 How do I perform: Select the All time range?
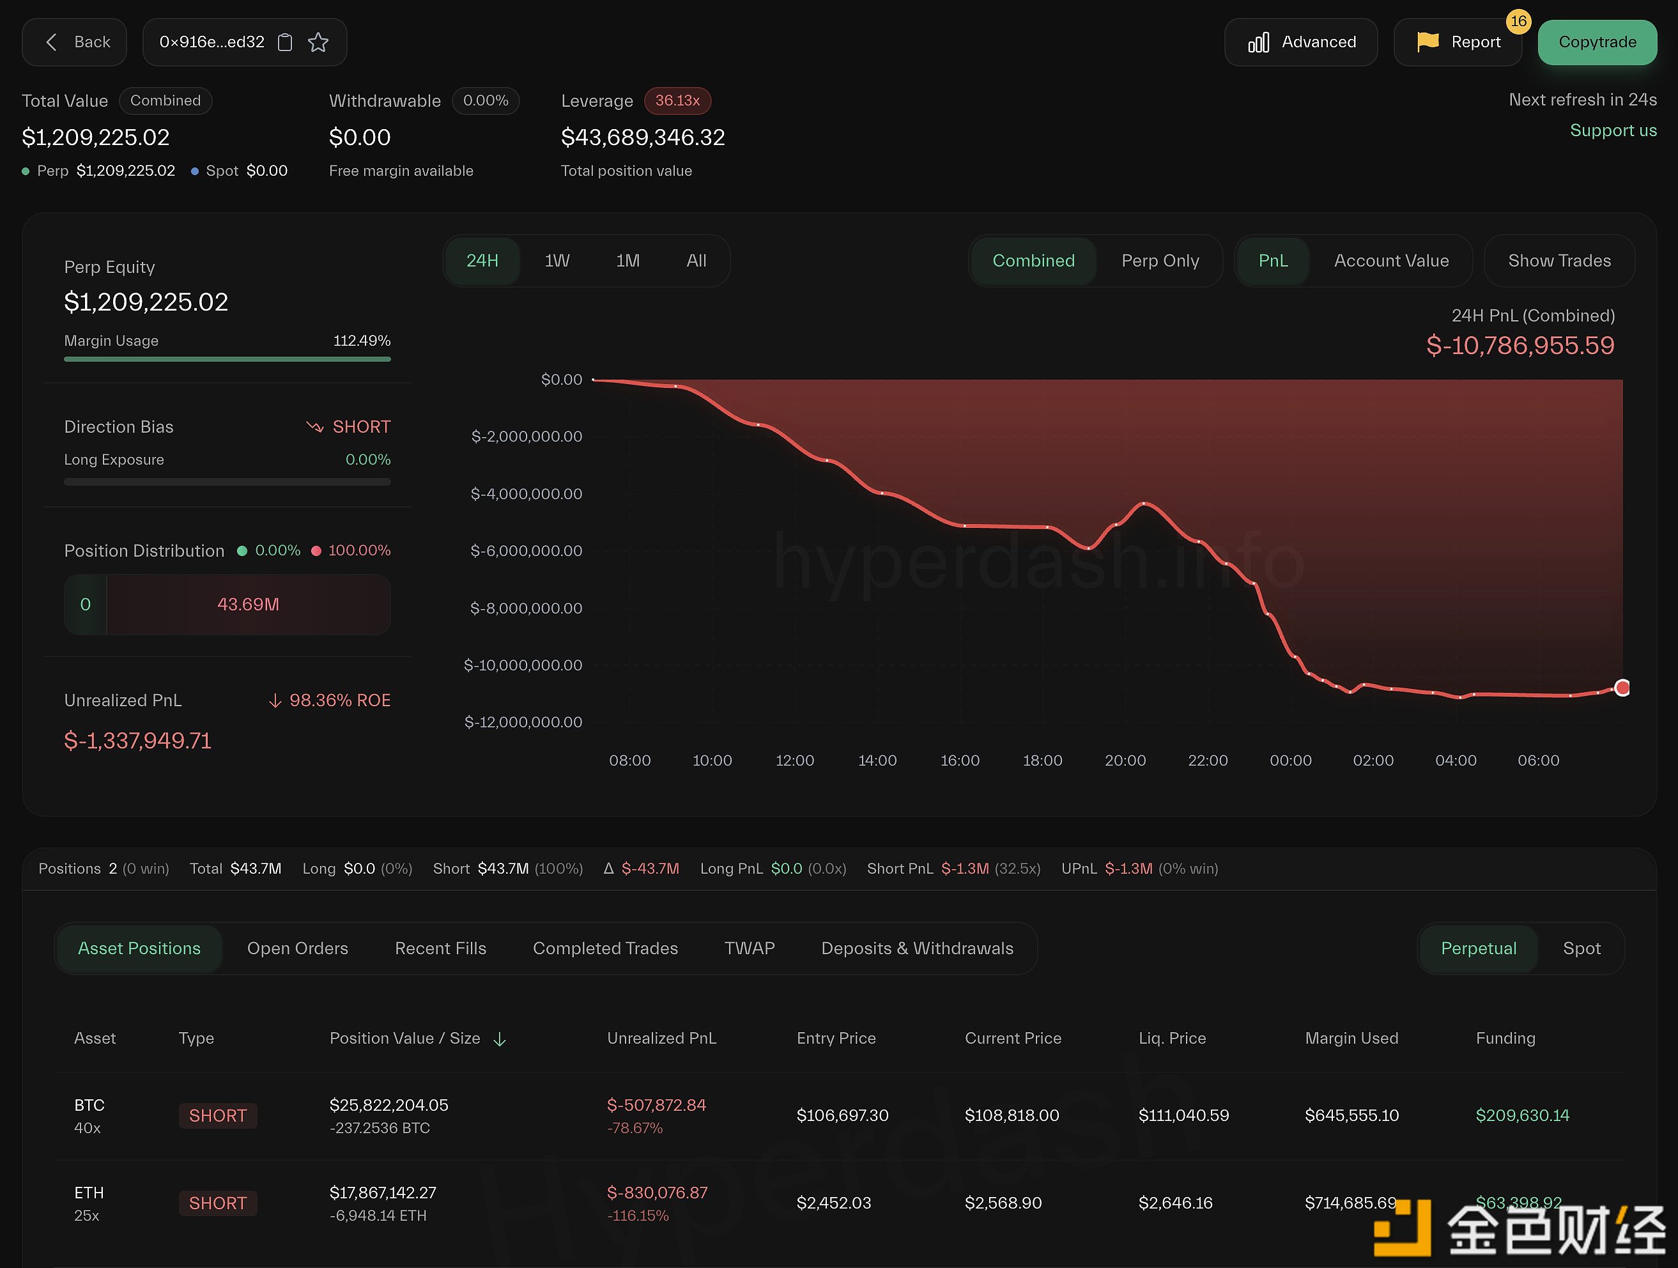coord(696,261)
